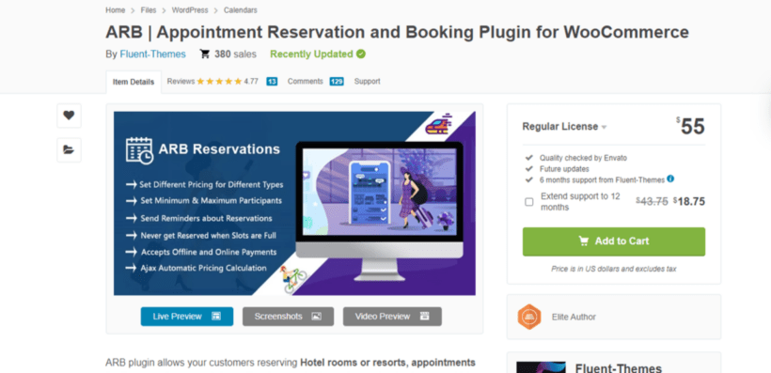Open the Regular License dropdown
This screenshot has height=373, width=771.
(564, 127)
